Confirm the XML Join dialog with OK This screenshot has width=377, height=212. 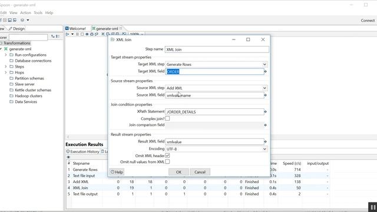178,172
